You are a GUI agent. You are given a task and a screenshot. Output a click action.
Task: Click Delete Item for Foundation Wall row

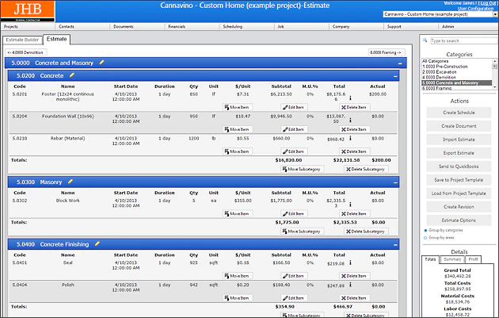click(354, 129)
